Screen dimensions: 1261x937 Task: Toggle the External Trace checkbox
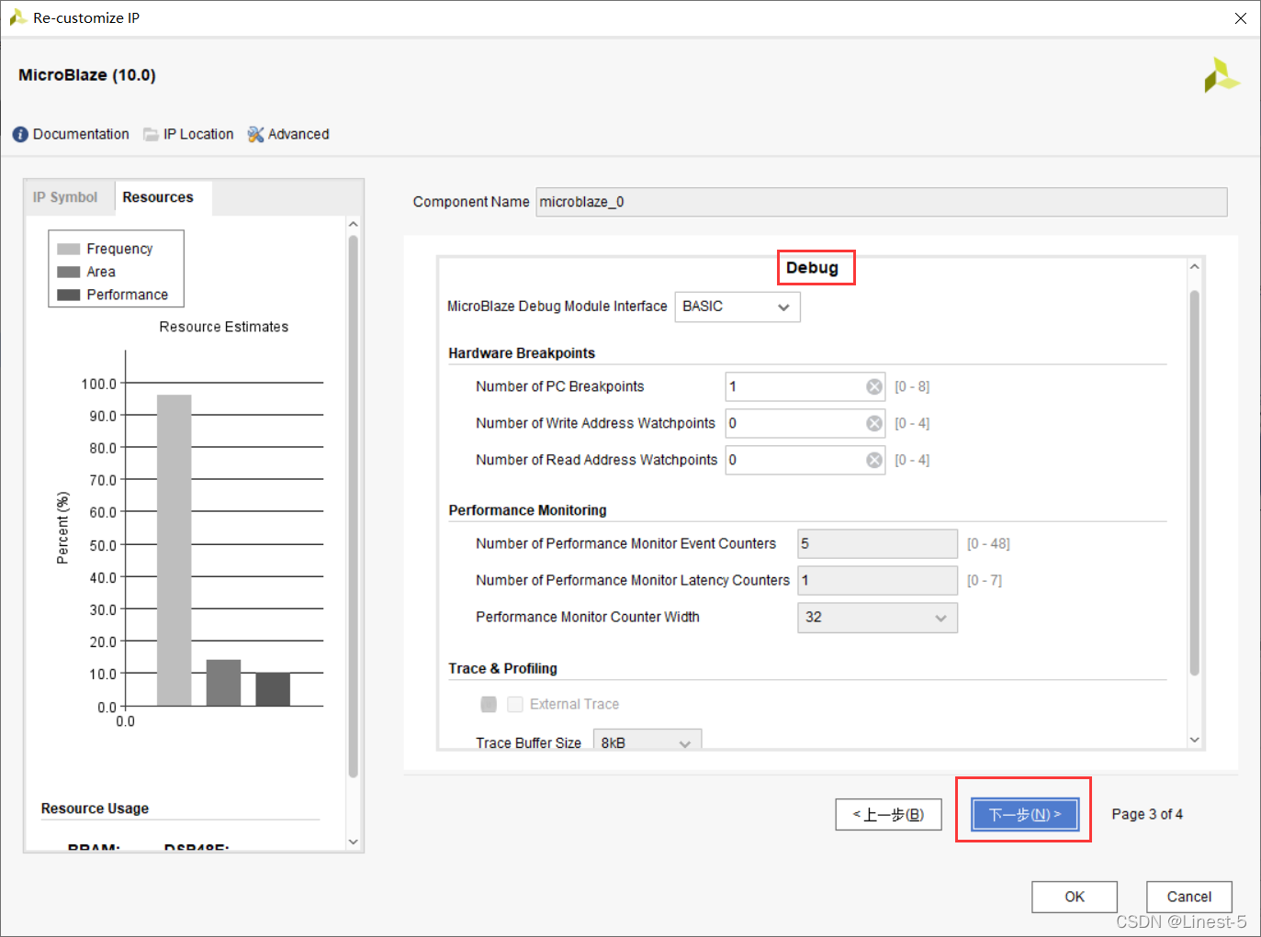(x=515, y=705)
